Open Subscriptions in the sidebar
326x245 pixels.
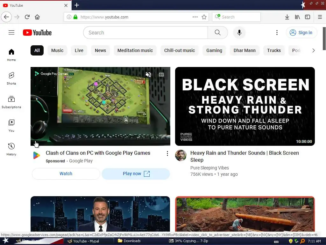[11, 102]
